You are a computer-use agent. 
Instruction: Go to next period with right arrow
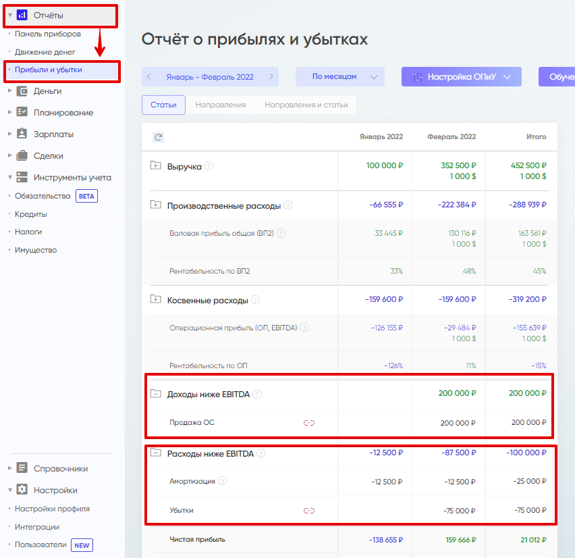pyautogui.click(x=271, y=77)
